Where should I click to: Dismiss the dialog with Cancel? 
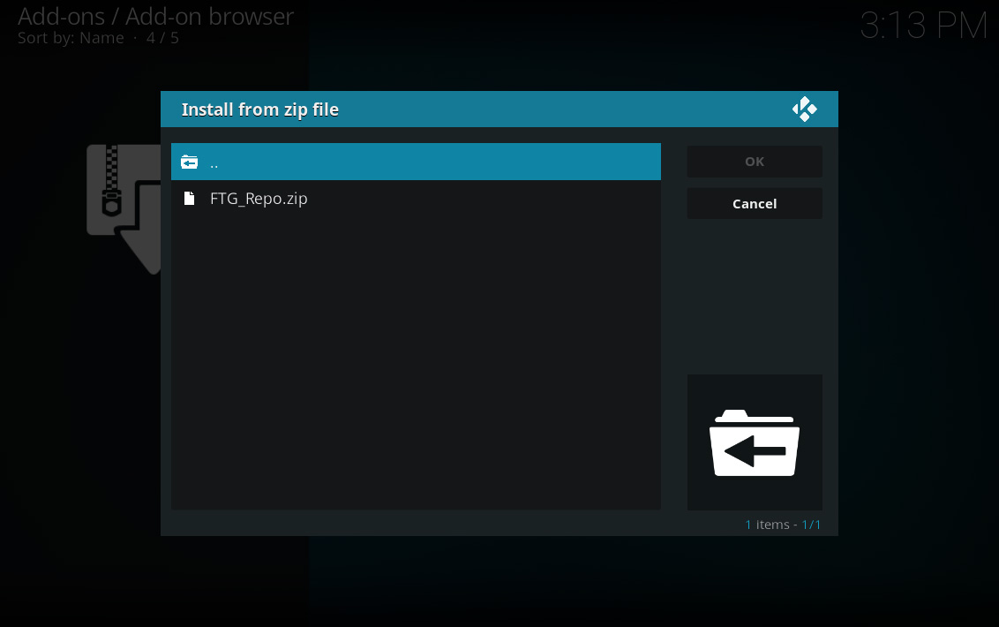(755, 203)
